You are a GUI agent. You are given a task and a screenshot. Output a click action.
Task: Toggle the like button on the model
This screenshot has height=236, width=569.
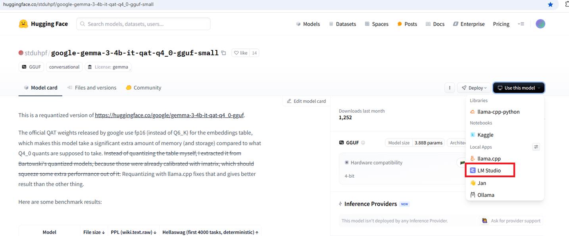241,53
